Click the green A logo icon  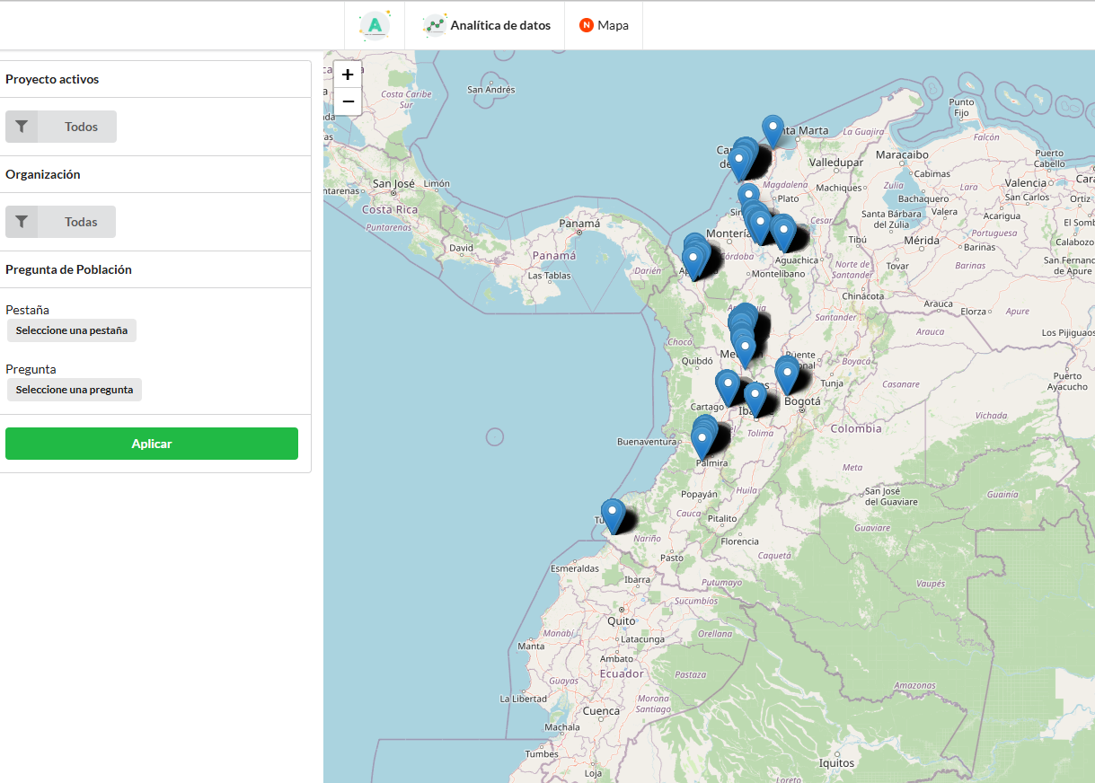[375, 25]
